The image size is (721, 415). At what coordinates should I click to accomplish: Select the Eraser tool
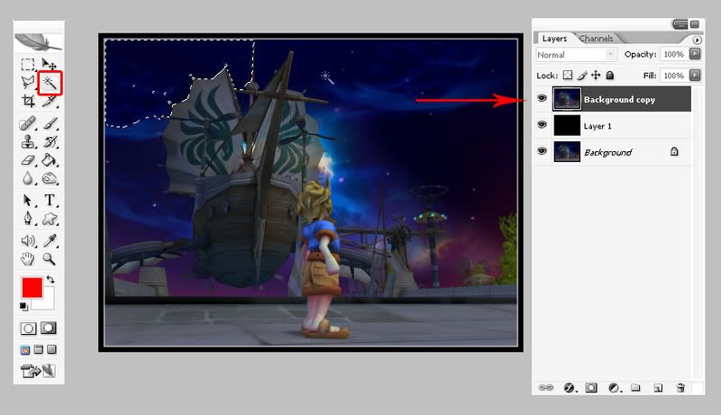(x=28, y=159)
